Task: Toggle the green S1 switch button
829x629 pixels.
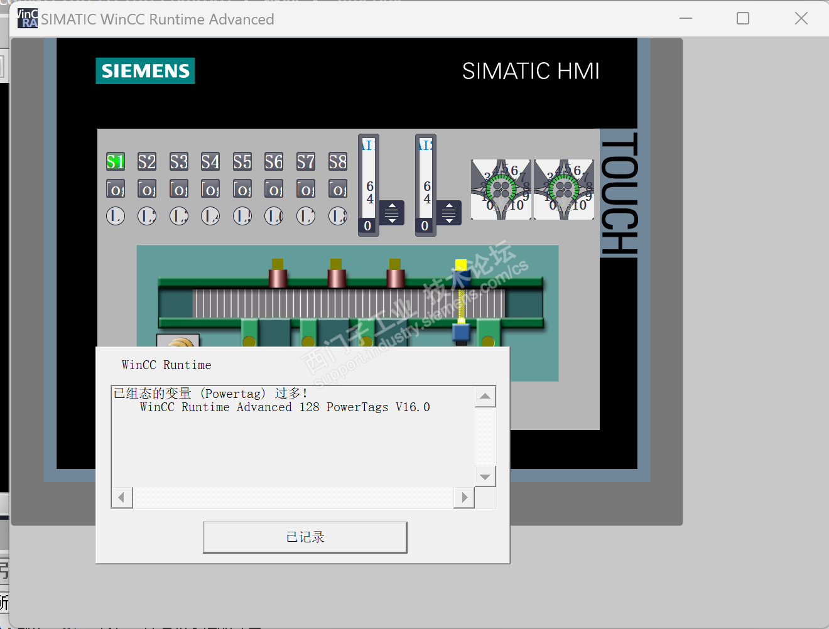Action: 116,162
